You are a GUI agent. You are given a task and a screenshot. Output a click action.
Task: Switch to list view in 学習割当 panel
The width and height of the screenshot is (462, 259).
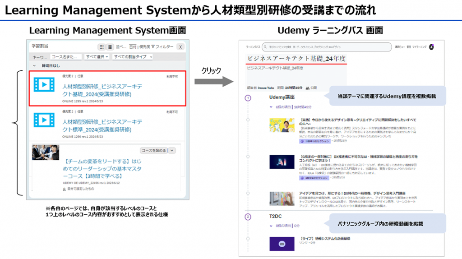(x=110, y=47)
